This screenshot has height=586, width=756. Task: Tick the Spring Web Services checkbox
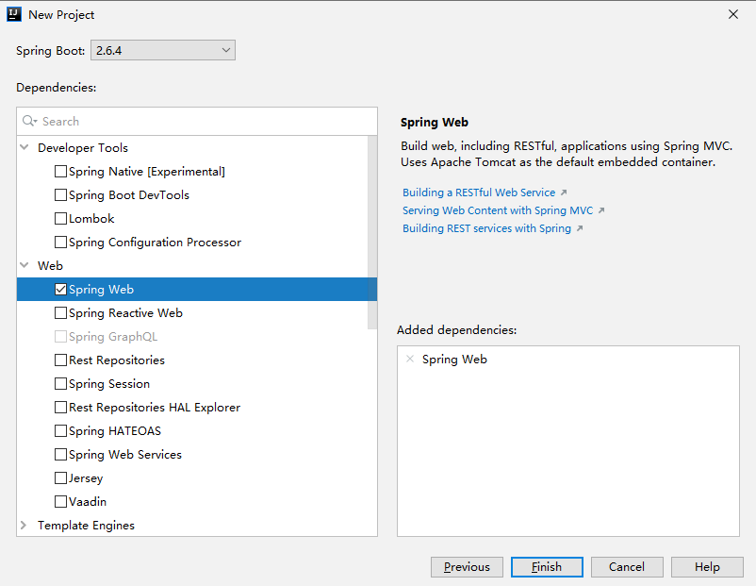60,454
